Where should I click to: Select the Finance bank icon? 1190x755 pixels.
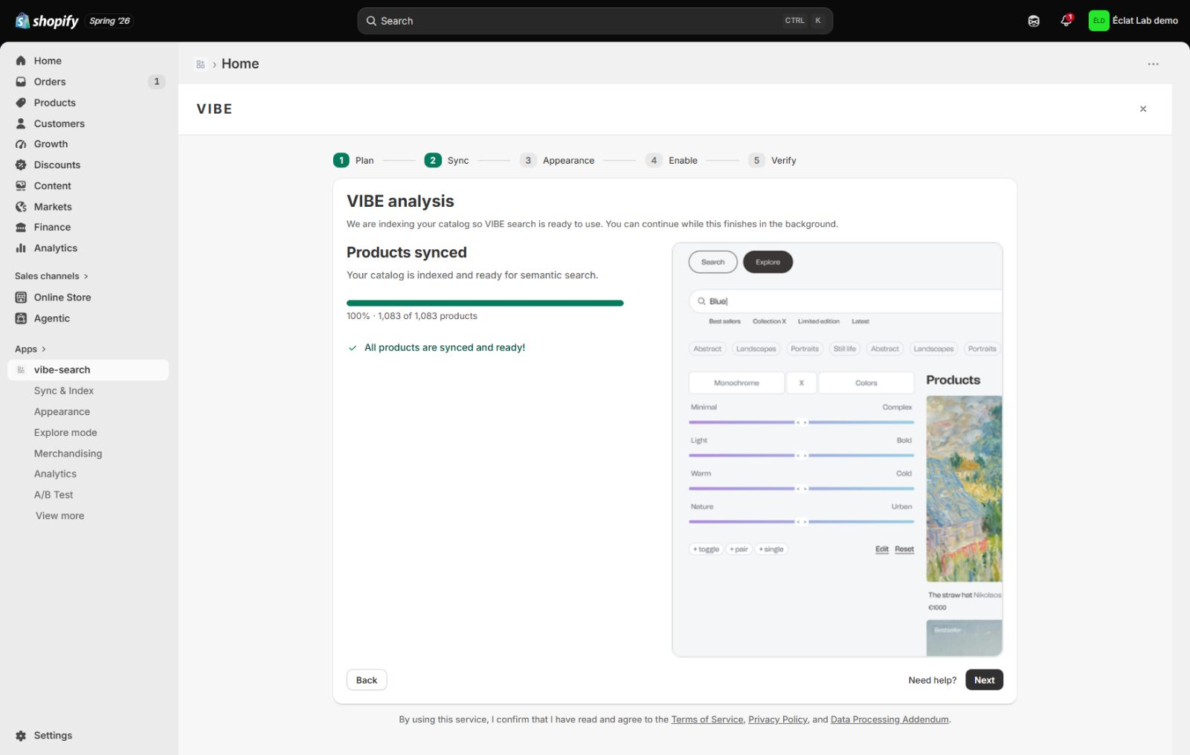tap(21, 228)
